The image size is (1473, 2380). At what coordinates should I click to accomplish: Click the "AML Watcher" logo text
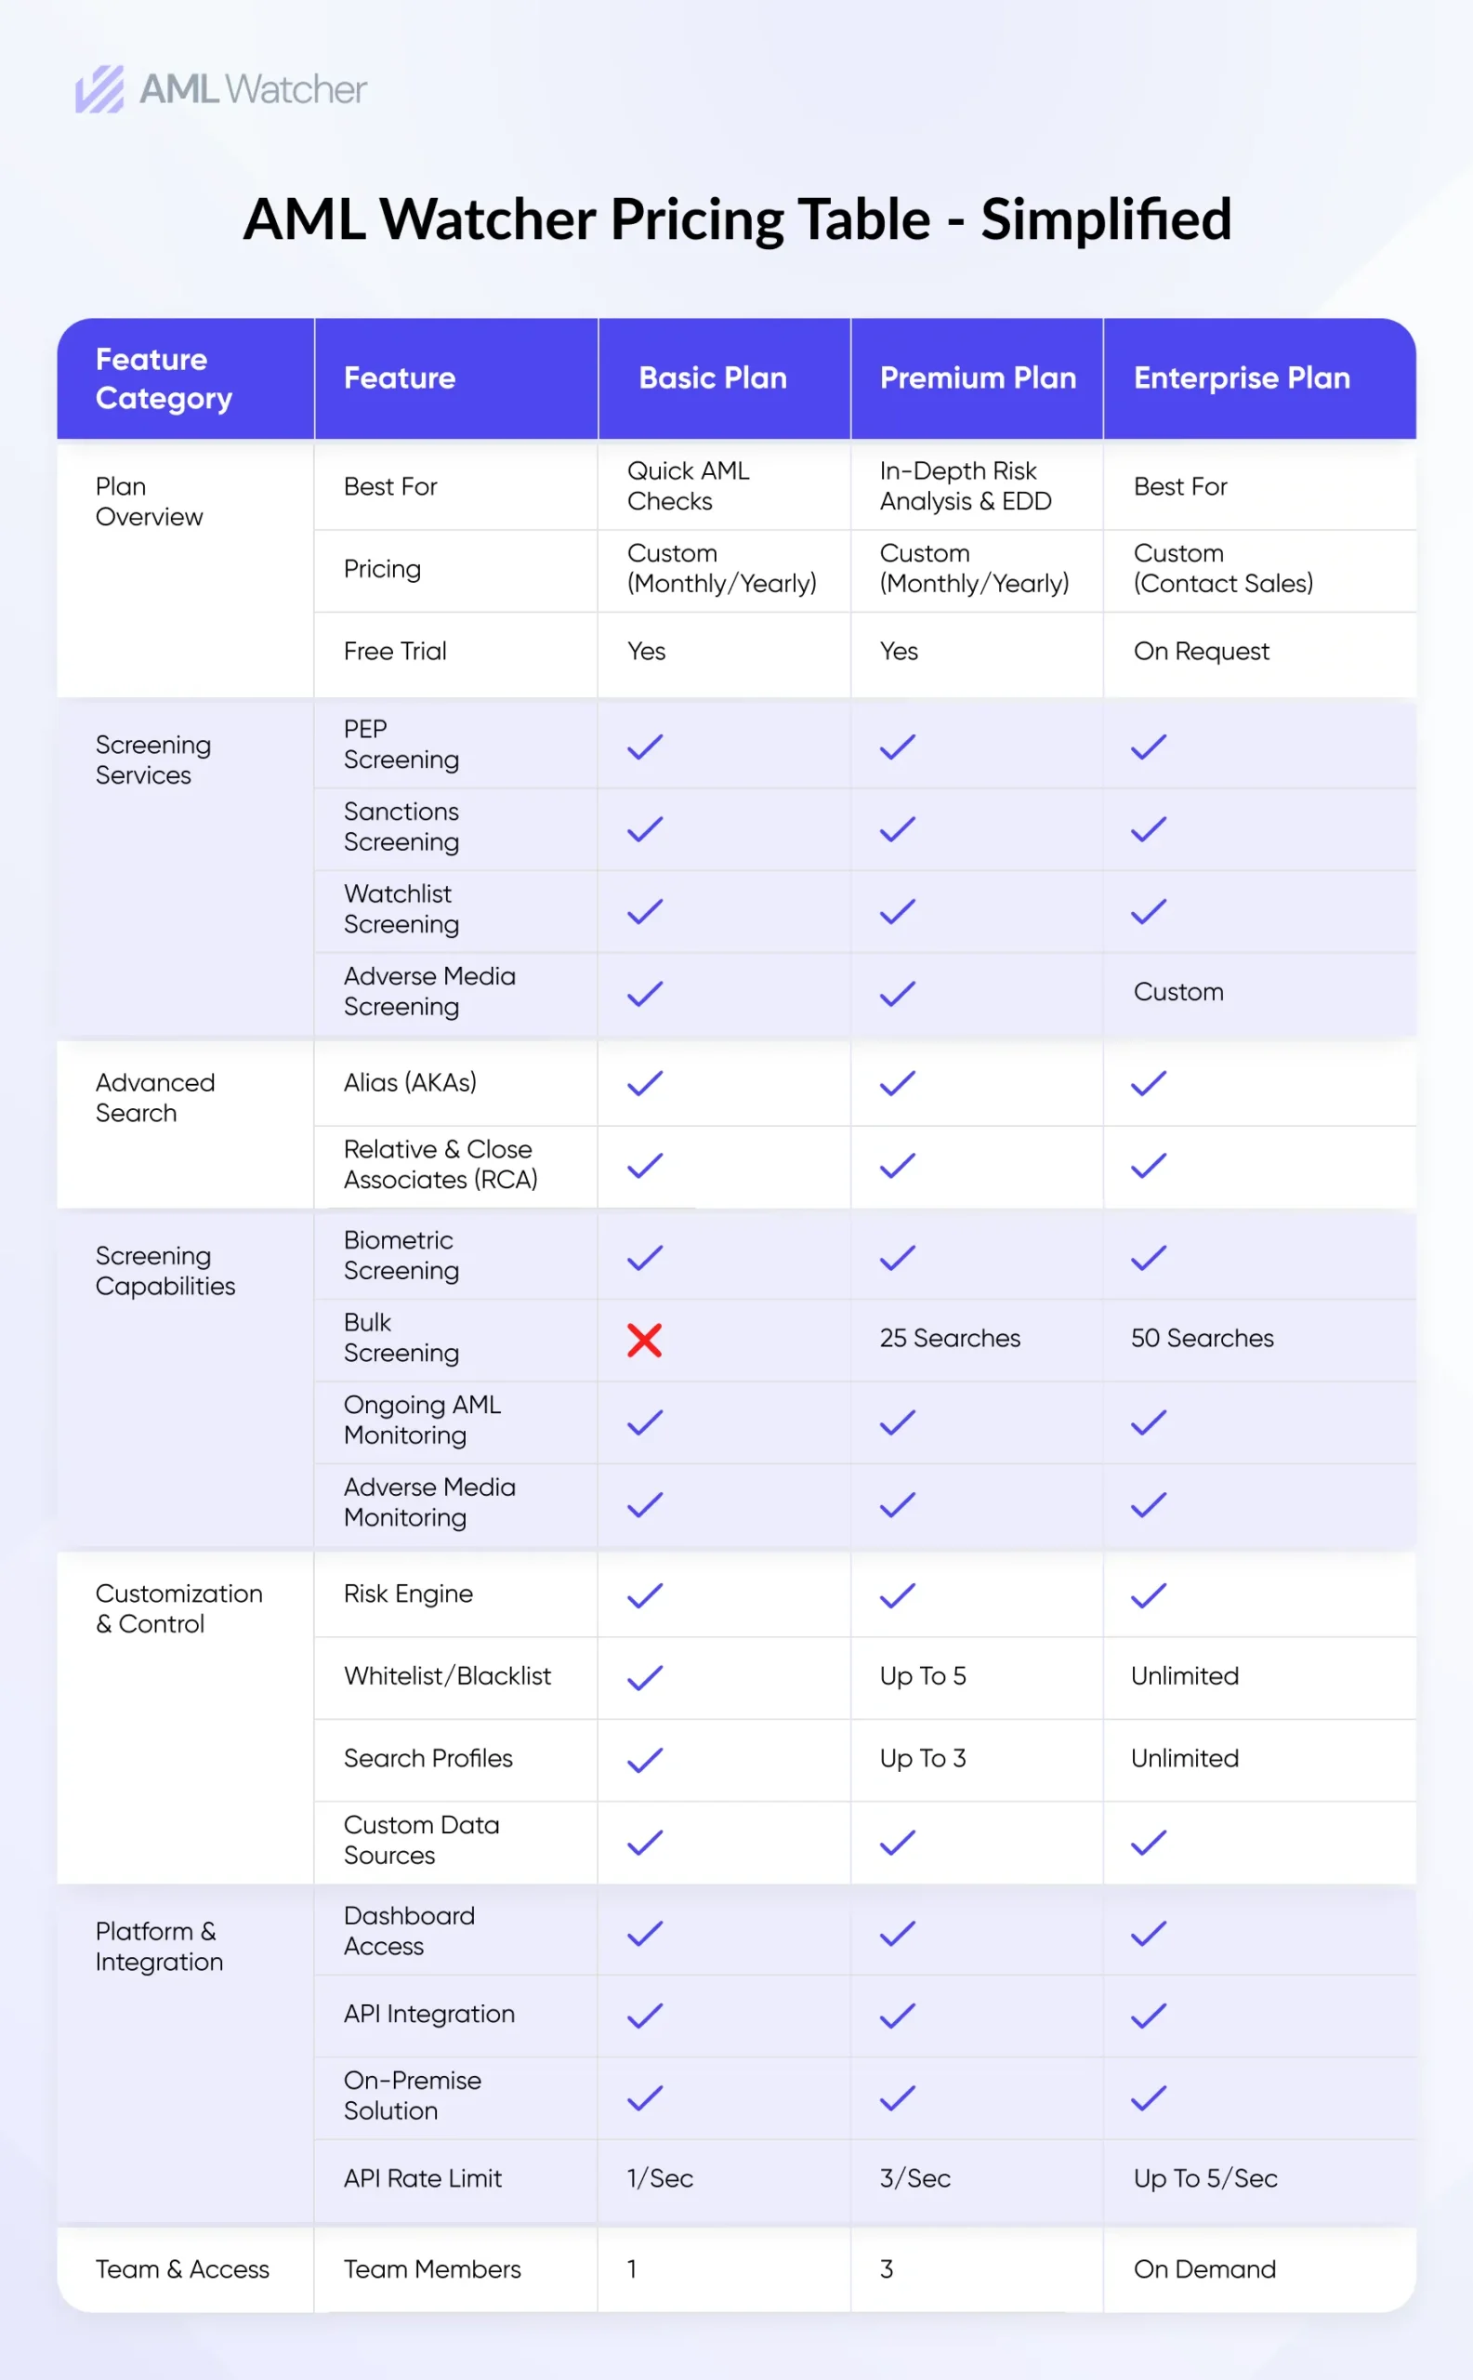coord(253,89)
